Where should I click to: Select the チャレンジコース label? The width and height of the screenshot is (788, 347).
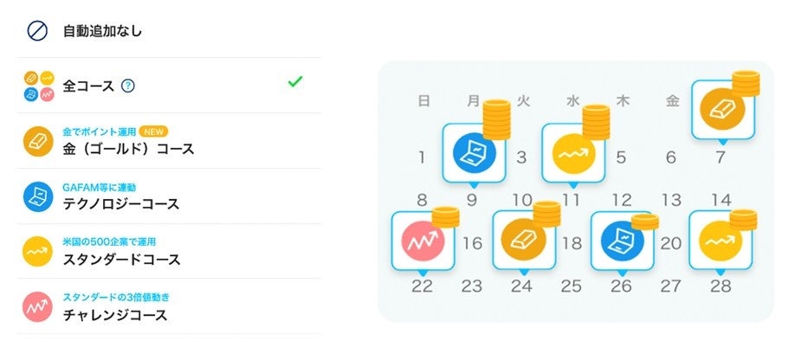click(115, 315)
